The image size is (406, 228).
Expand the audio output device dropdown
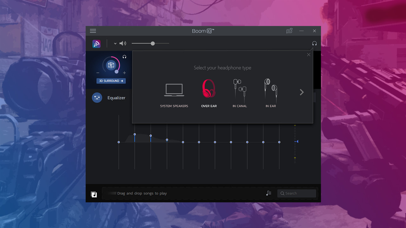(x=115, y=43)
